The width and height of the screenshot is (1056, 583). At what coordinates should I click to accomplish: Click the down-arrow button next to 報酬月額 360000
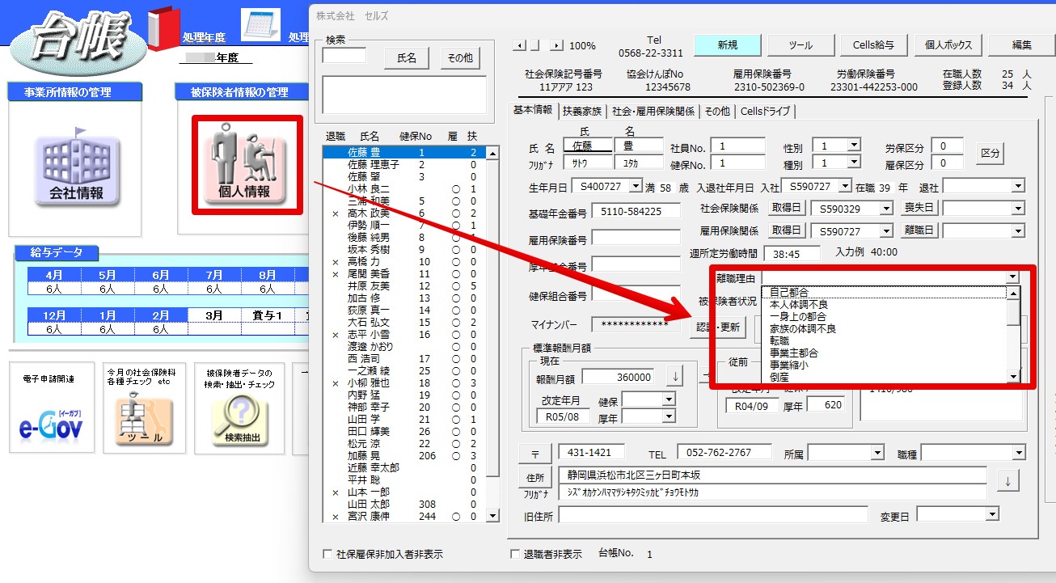676,377
